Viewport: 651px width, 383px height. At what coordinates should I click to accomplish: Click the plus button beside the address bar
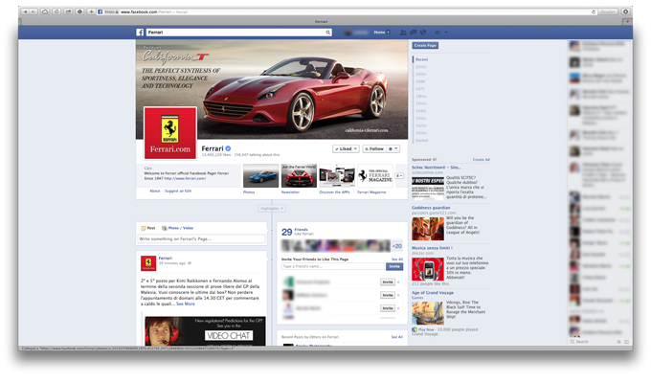coord(91,11)
